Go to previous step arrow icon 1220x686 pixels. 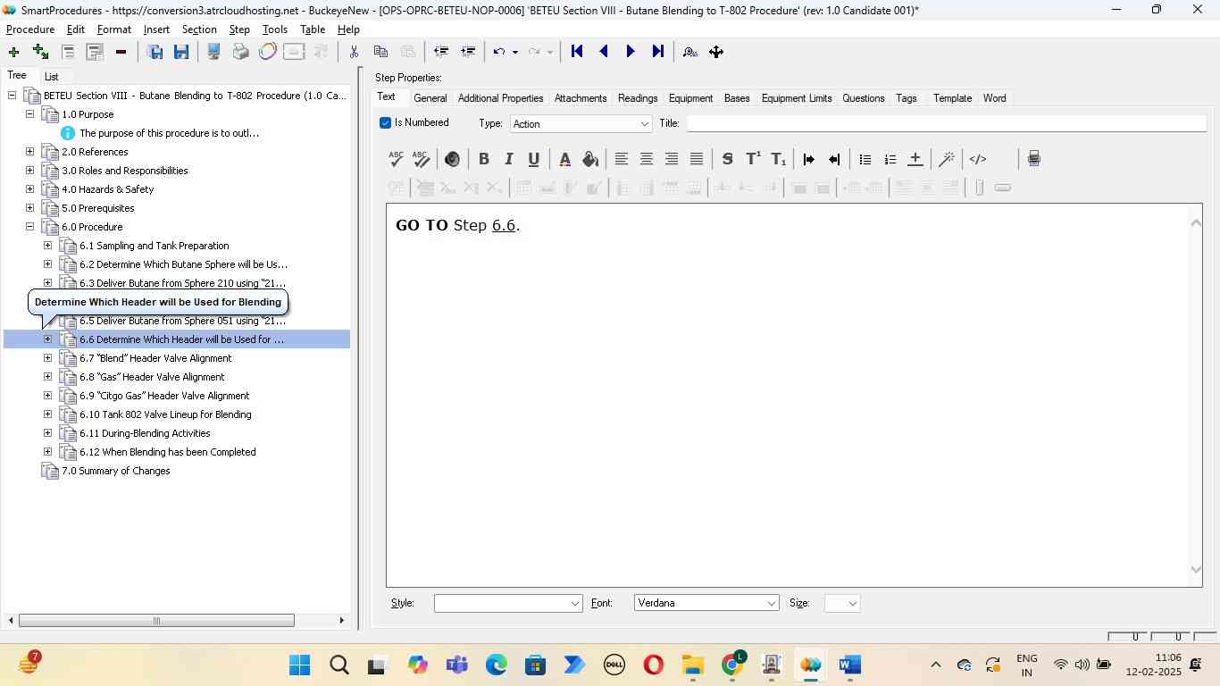click(x=604, y=52)
